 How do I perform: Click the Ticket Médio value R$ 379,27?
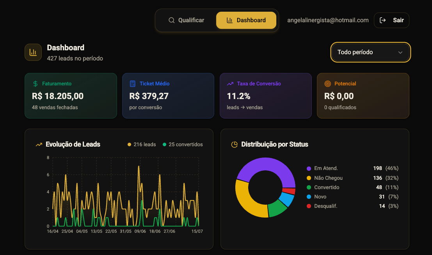tap(149, 96)
